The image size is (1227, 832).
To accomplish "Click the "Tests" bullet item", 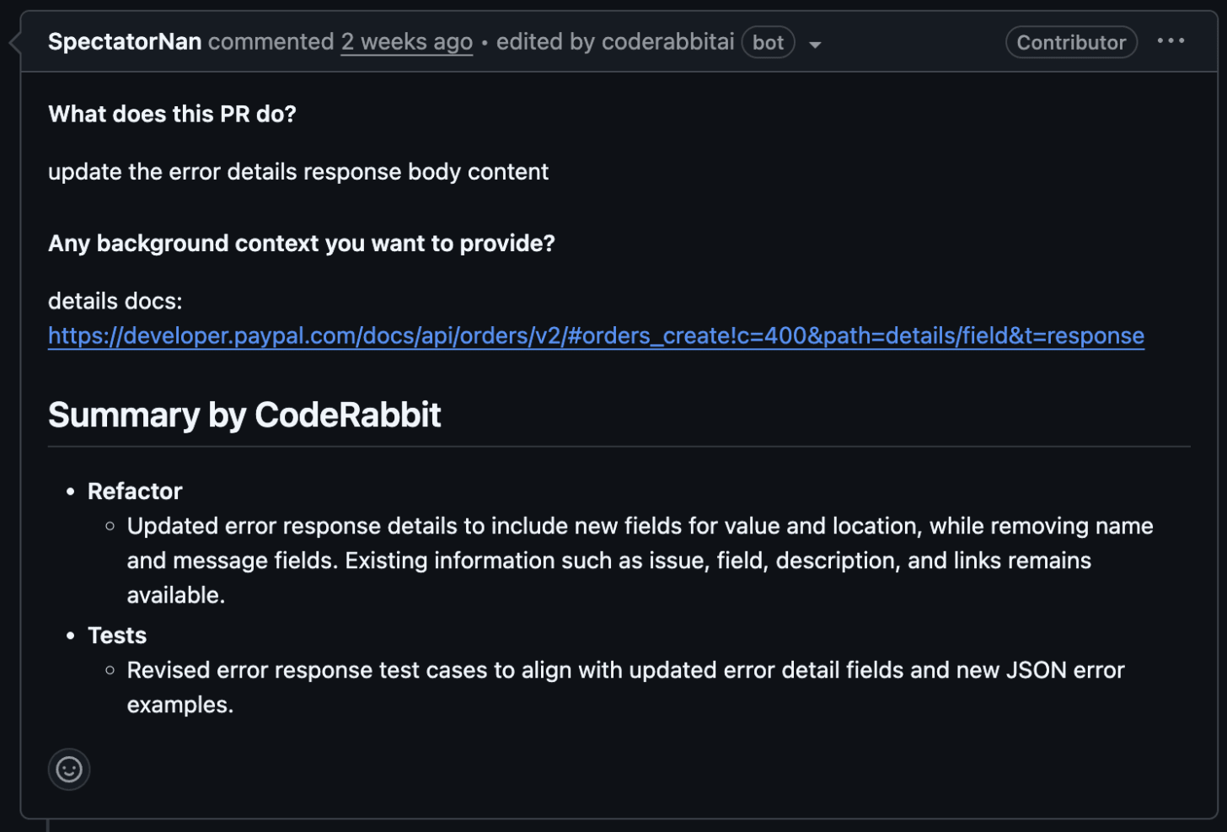I will (x=117, y=635).
